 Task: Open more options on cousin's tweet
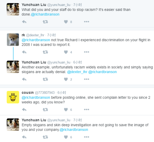pos(87,109)
